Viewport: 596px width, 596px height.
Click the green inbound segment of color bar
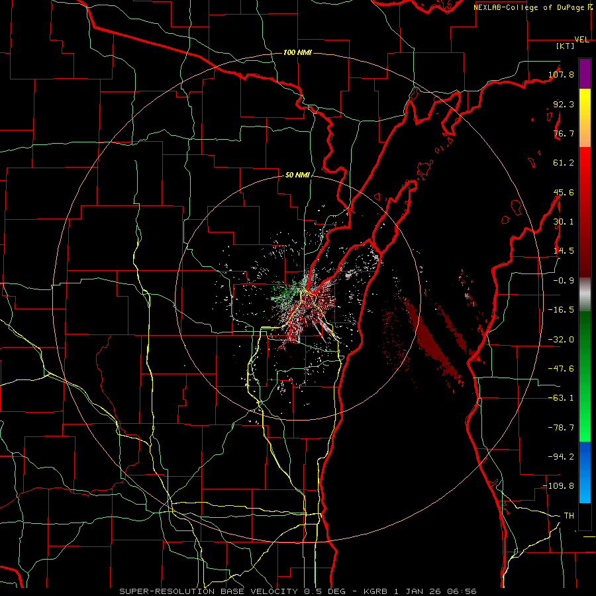(585, 376)
